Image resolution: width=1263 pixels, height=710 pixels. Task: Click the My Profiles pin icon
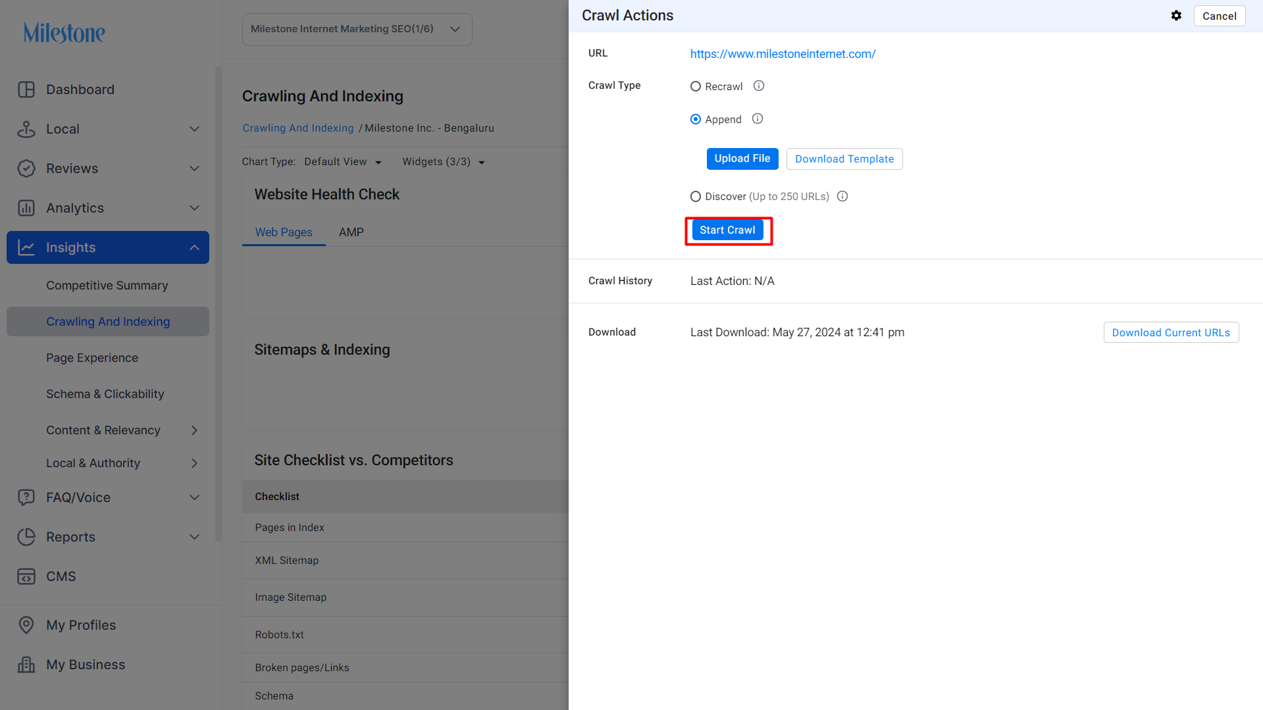point(26,625)
